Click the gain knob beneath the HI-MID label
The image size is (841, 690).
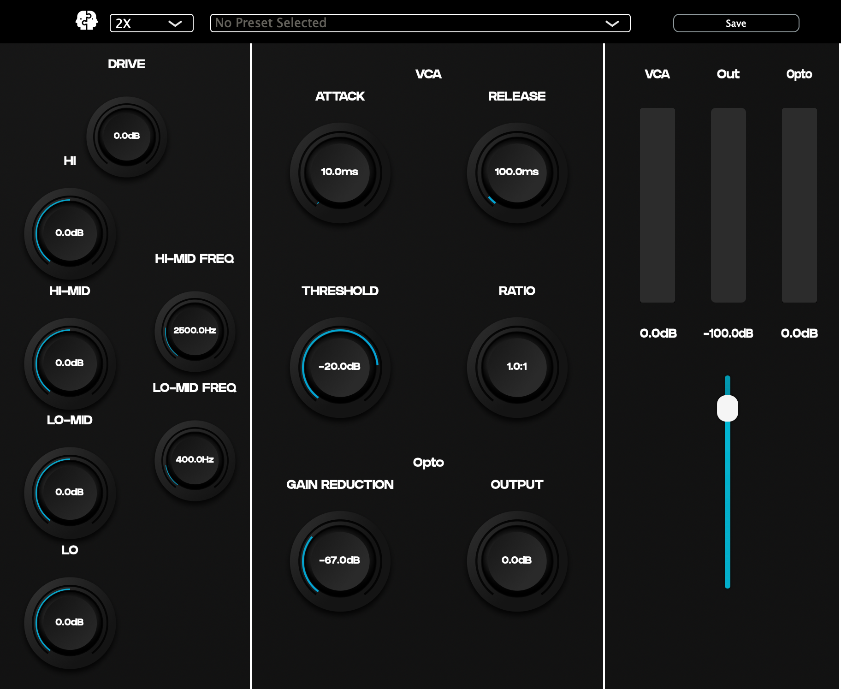pyautogui.click(x=70, y=363)
